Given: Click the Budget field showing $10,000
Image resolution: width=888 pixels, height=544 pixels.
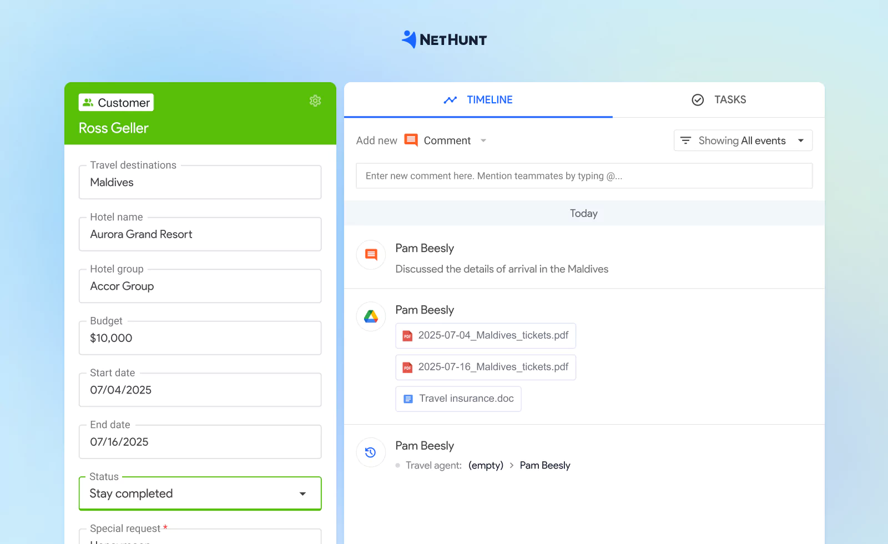Looking at the screenshot, I should (200, 338).
